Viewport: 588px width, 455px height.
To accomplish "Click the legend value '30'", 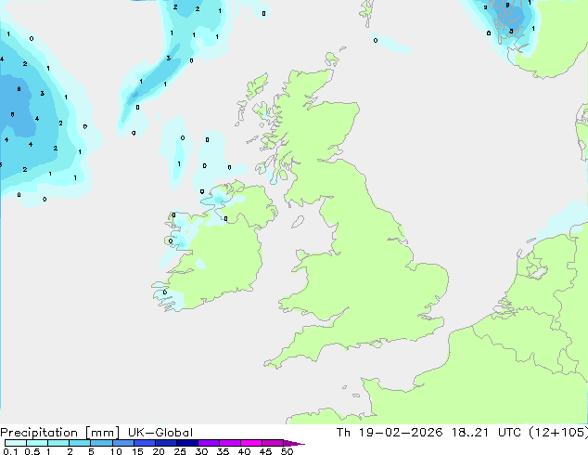I will [x=201, y=451].
